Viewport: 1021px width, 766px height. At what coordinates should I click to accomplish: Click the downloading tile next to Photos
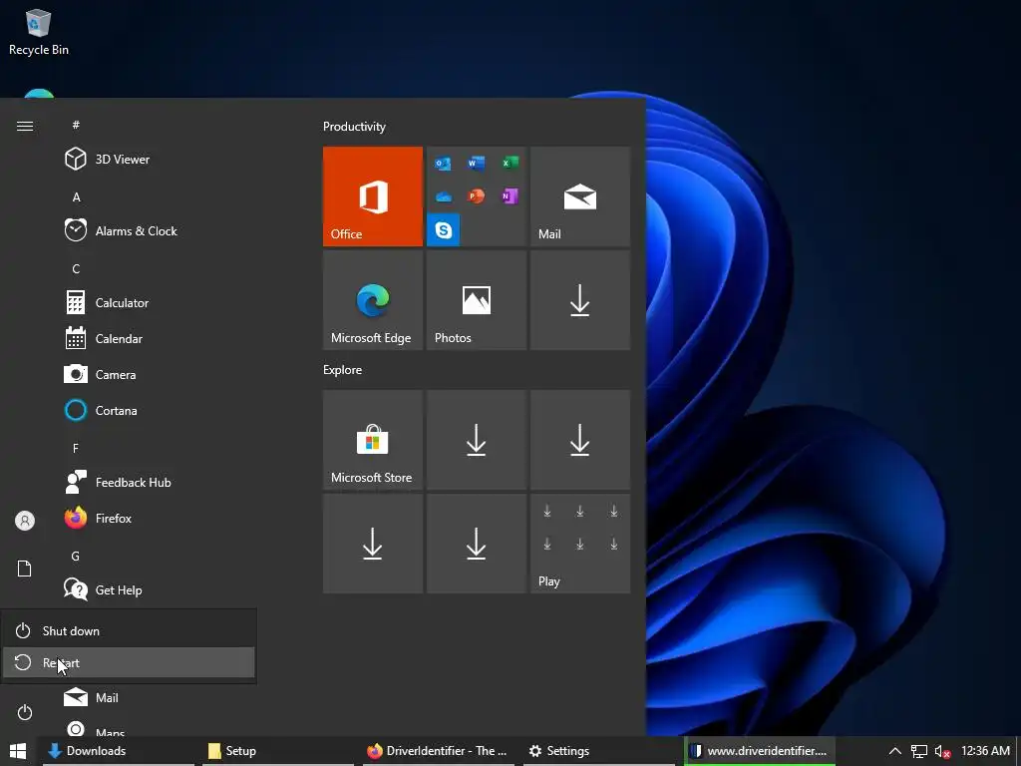point(579,300)
